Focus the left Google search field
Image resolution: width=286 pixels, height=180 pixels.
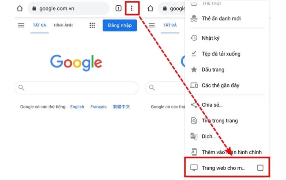point(76,88)
